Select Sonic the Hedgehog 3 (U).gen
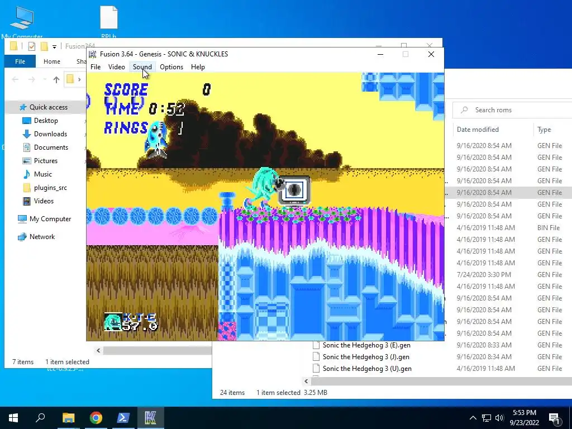Image resolution: width=572 pixels, height=429 pixels. coord(367,369)
